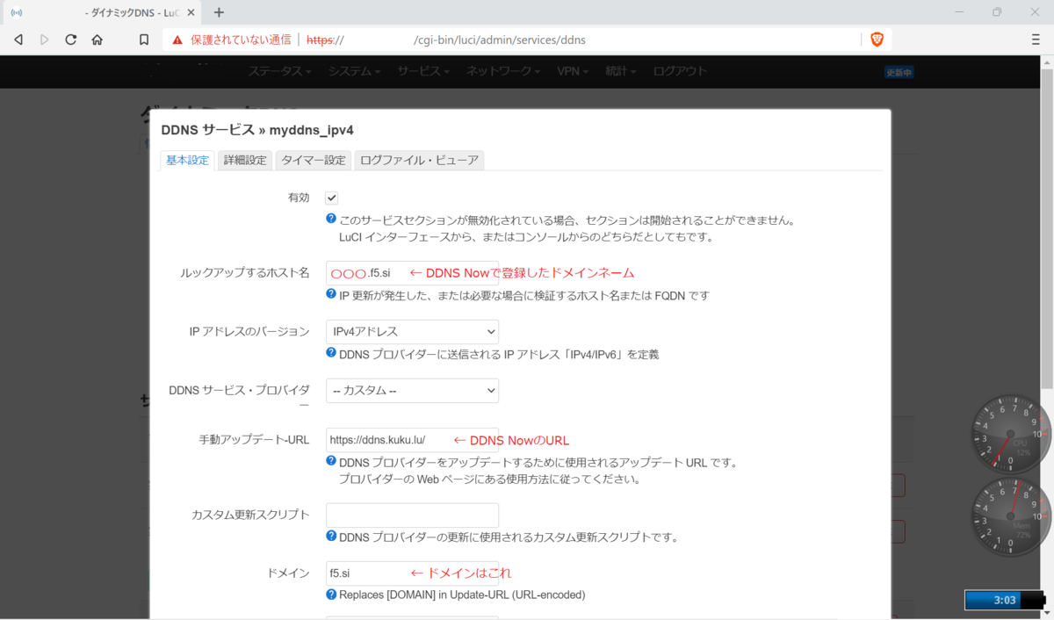
Task: Click the browser forward arrow
Action: pos(45,40)
